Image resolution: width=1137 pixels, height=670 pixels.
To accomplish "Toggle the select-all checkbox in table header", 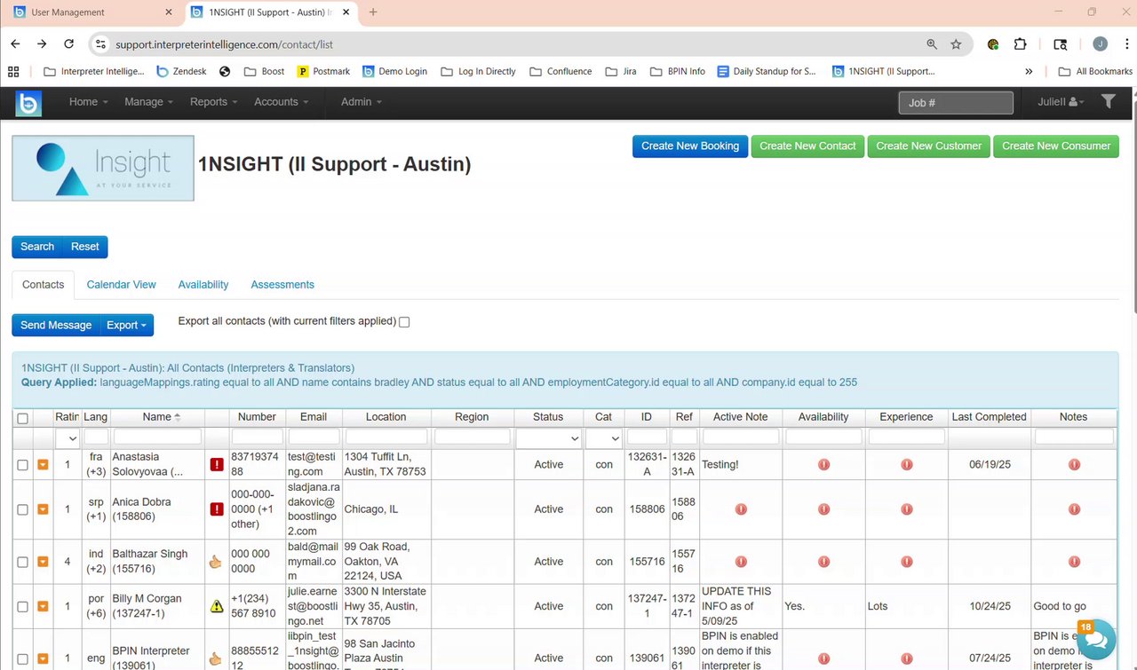I will tap(23, 418).
